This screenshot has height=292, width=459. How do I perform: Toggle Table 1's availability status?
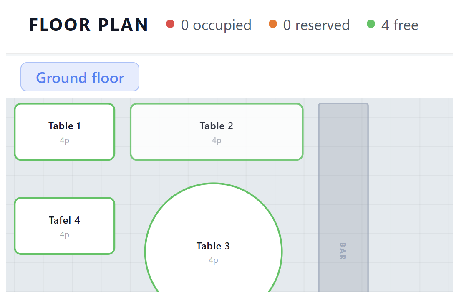point(64,131)
